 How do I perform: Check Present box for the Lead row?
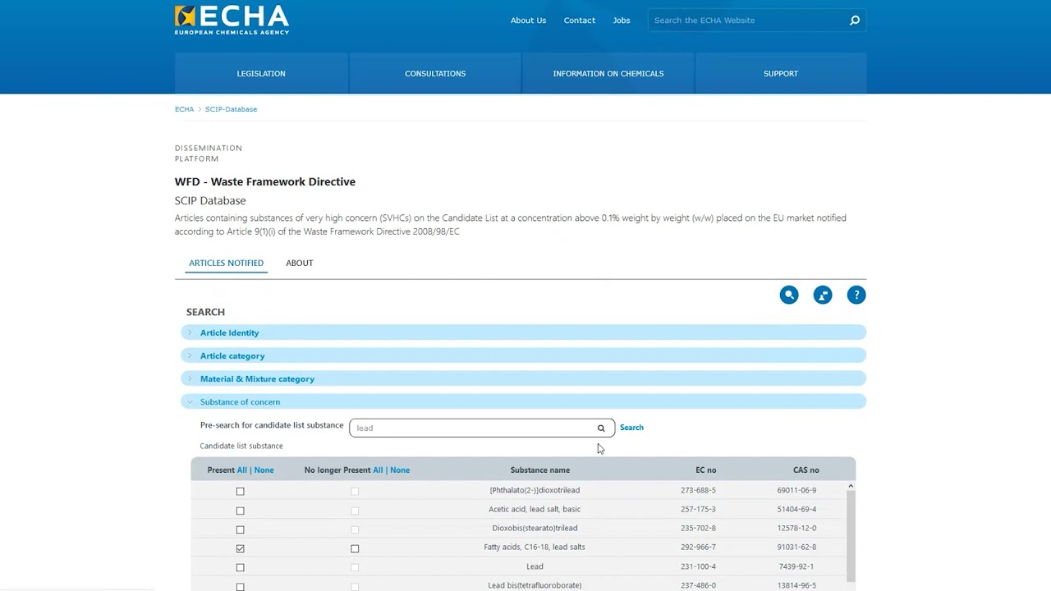pyautogui.click(x=241, y=567)
